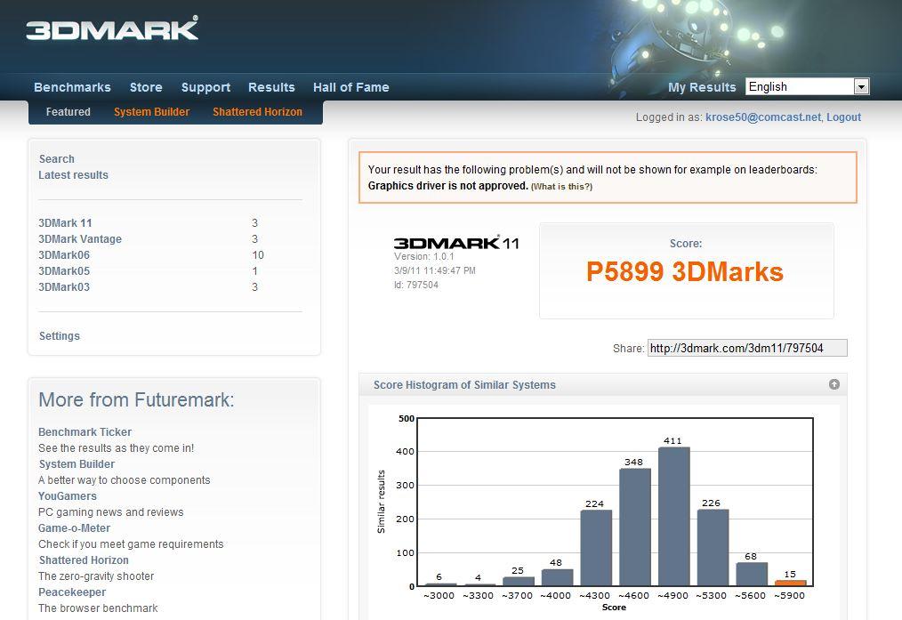Screen dimensions: 902x620
Task: Click the krose50@comcast.net account link
Action: [x=763, y=117]
